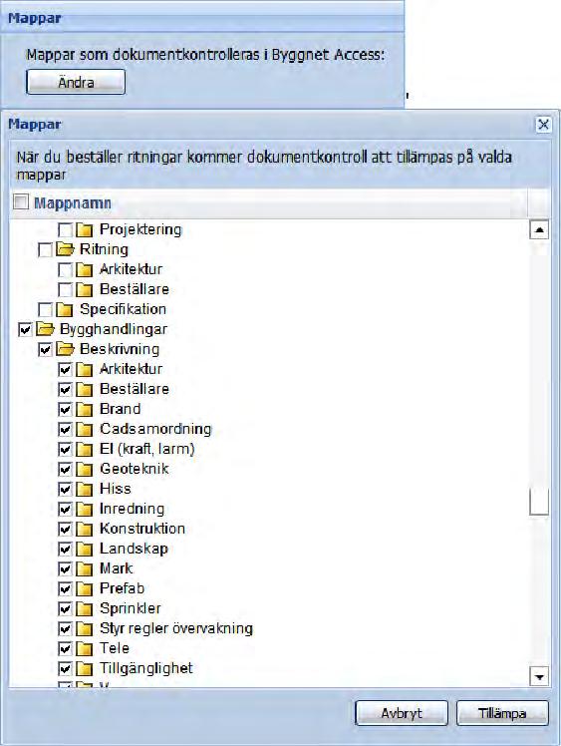Screen dimensions: 561x746
Task: Toggle the Mappnamn select-all checkbox
Action: point(21,202)
